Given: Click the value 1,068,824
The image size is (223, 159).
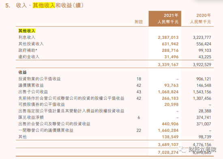Looking at the screenshot, I should pyautogui.click(x=168, y=92).
